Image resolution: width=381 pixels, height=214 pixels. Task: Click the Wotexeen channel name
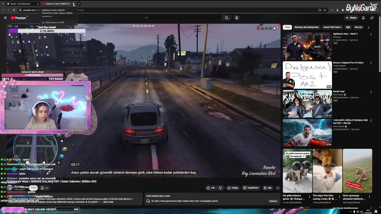337,37
